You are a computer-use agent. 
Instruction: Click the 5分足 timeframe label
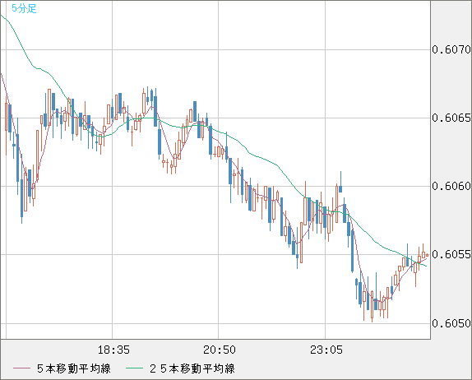(24, 8)
